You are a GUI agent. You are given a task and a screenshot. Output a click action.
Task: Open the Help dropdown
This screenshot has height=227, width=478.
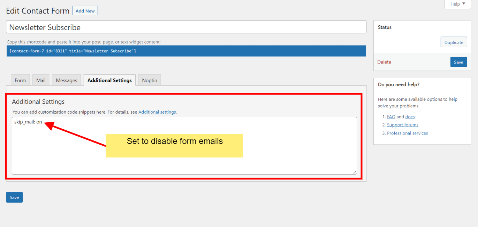pos(457,4)
